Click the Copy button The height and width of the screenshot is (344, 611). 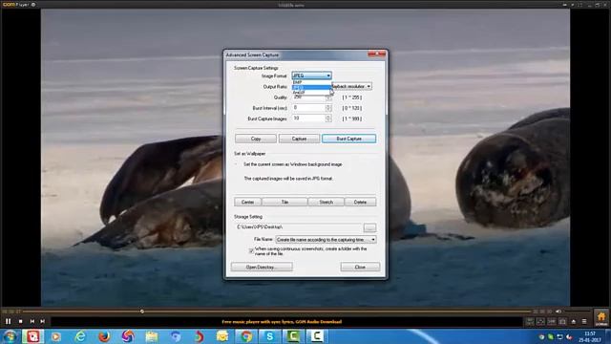click(x=256, y=139)
